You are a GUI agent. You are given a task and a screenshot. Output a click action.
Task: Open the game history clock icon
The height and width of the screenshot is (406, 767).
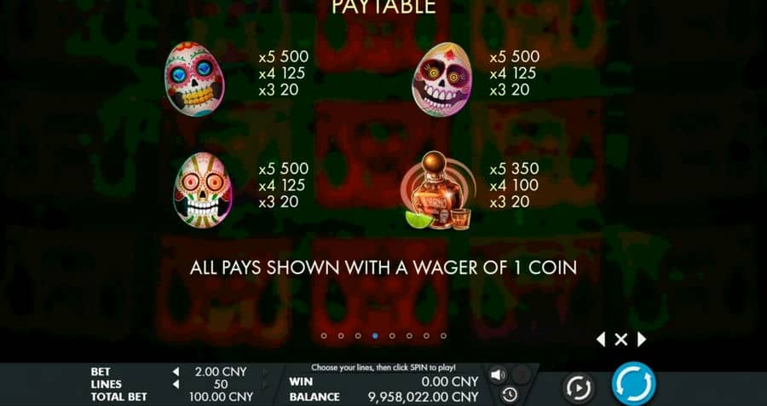tap(510, 394)
